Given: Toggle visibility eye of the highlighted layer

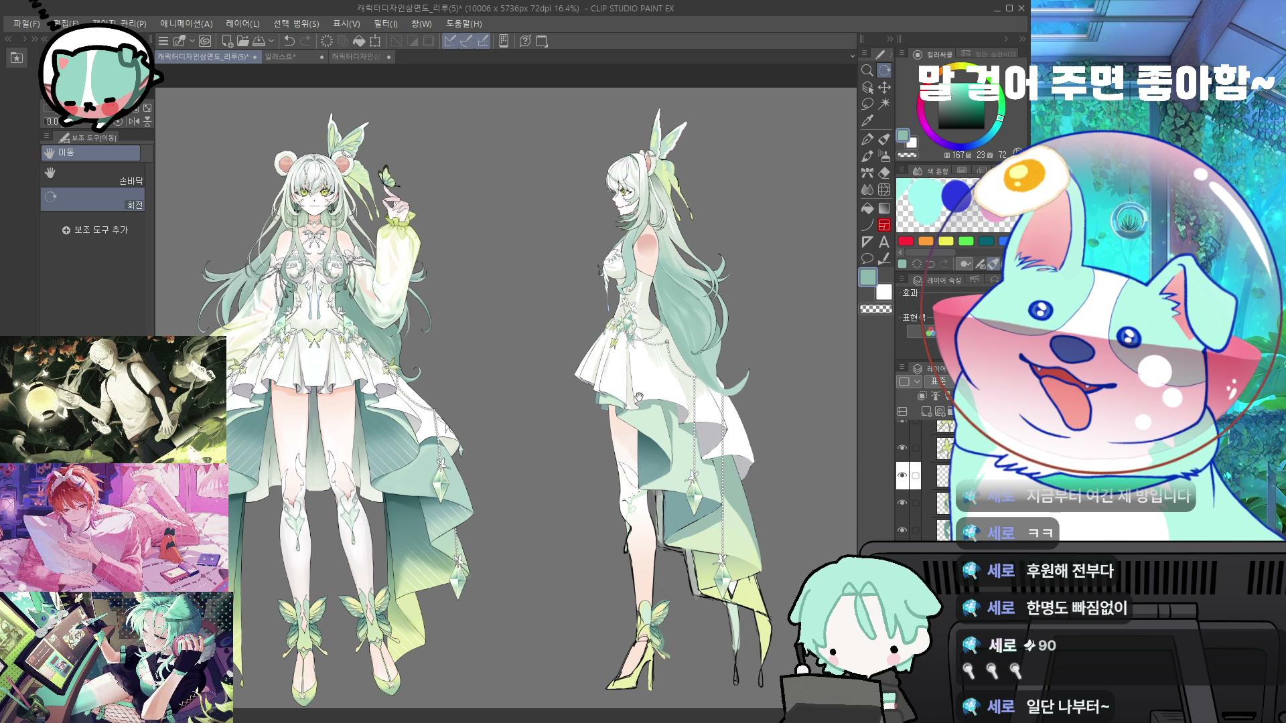Looking at the screenshot, I should 902,475.
